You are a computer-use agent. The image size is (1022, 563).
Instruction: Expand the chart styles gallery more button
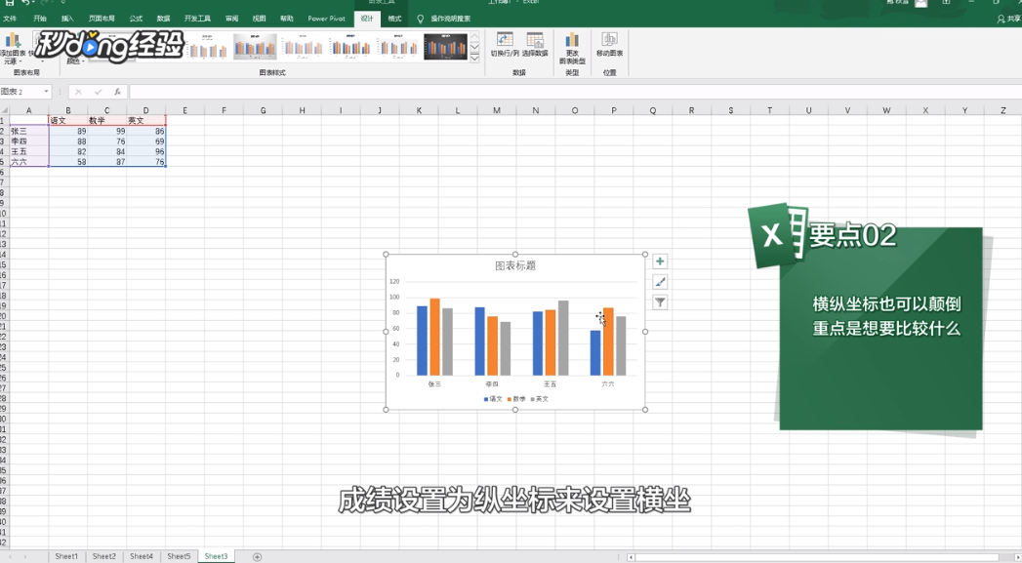click(x=474, y=58)
